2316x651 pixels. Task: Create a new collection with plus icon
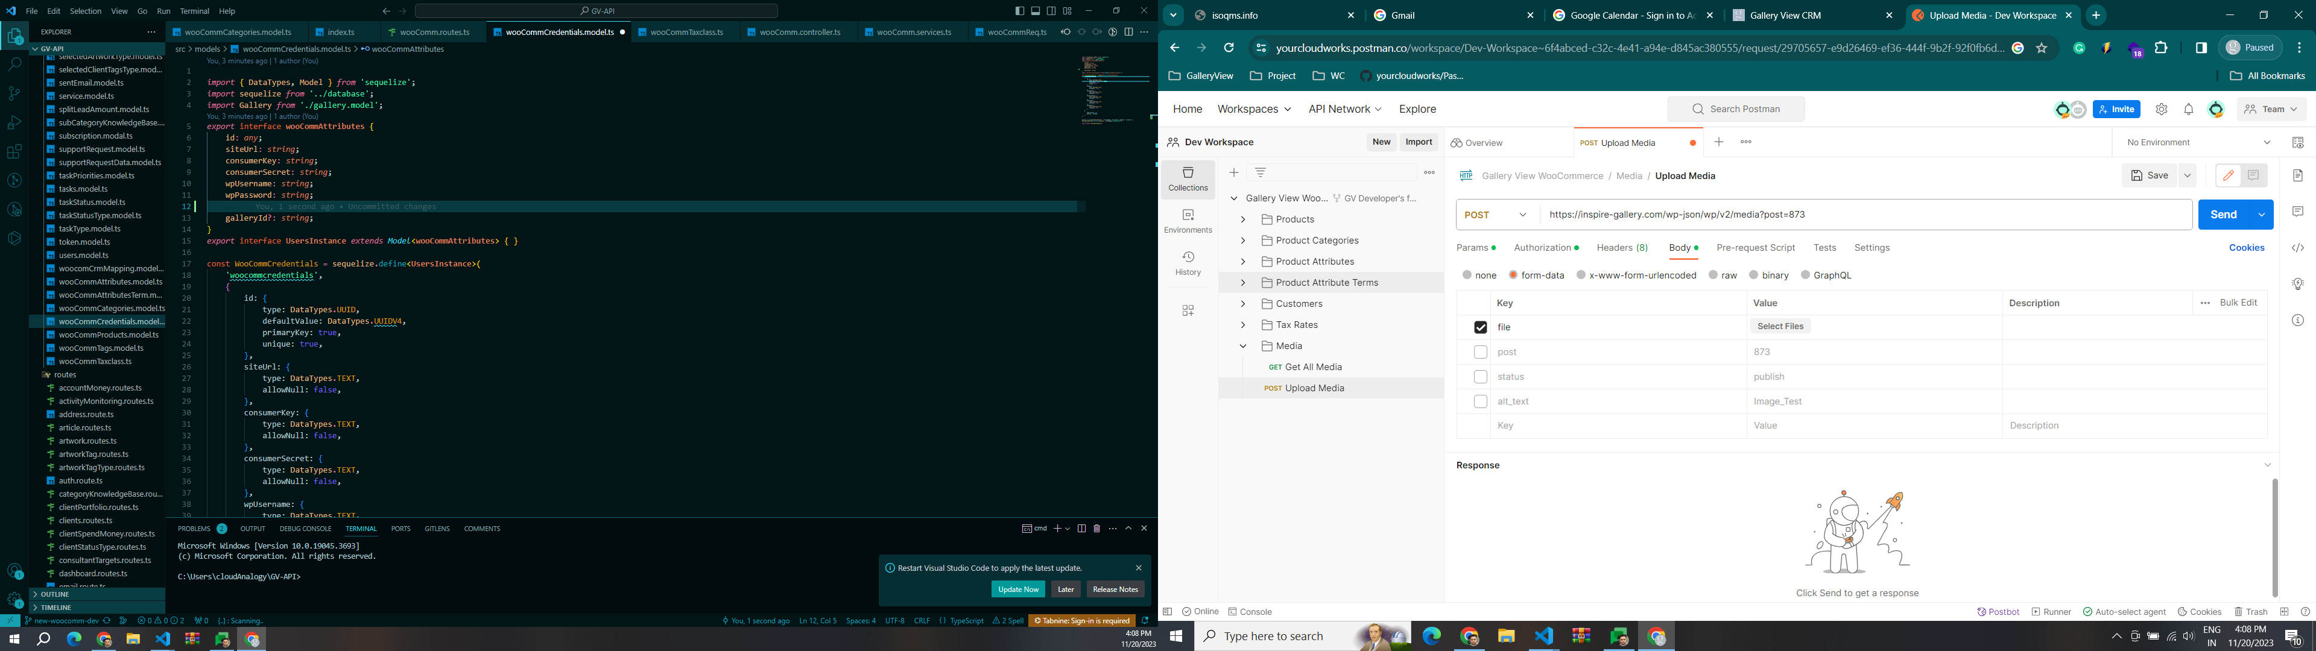pyautogui.click(x=1233, y=172)
